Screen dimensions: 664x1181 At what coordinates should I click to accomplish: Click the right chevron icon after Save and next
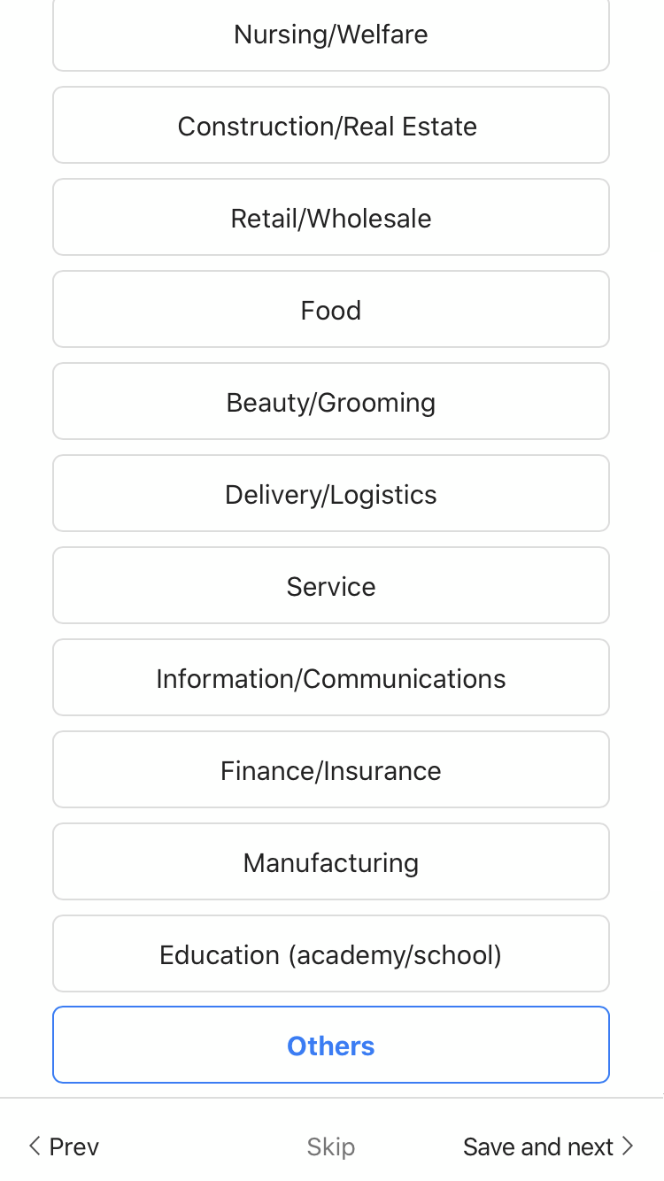[628, 1146]
